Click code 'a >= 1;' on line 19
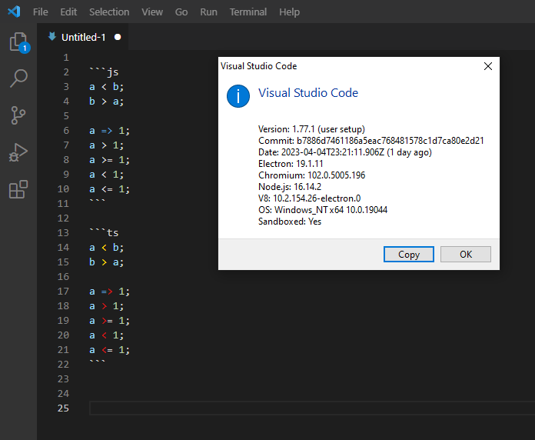 109,321
